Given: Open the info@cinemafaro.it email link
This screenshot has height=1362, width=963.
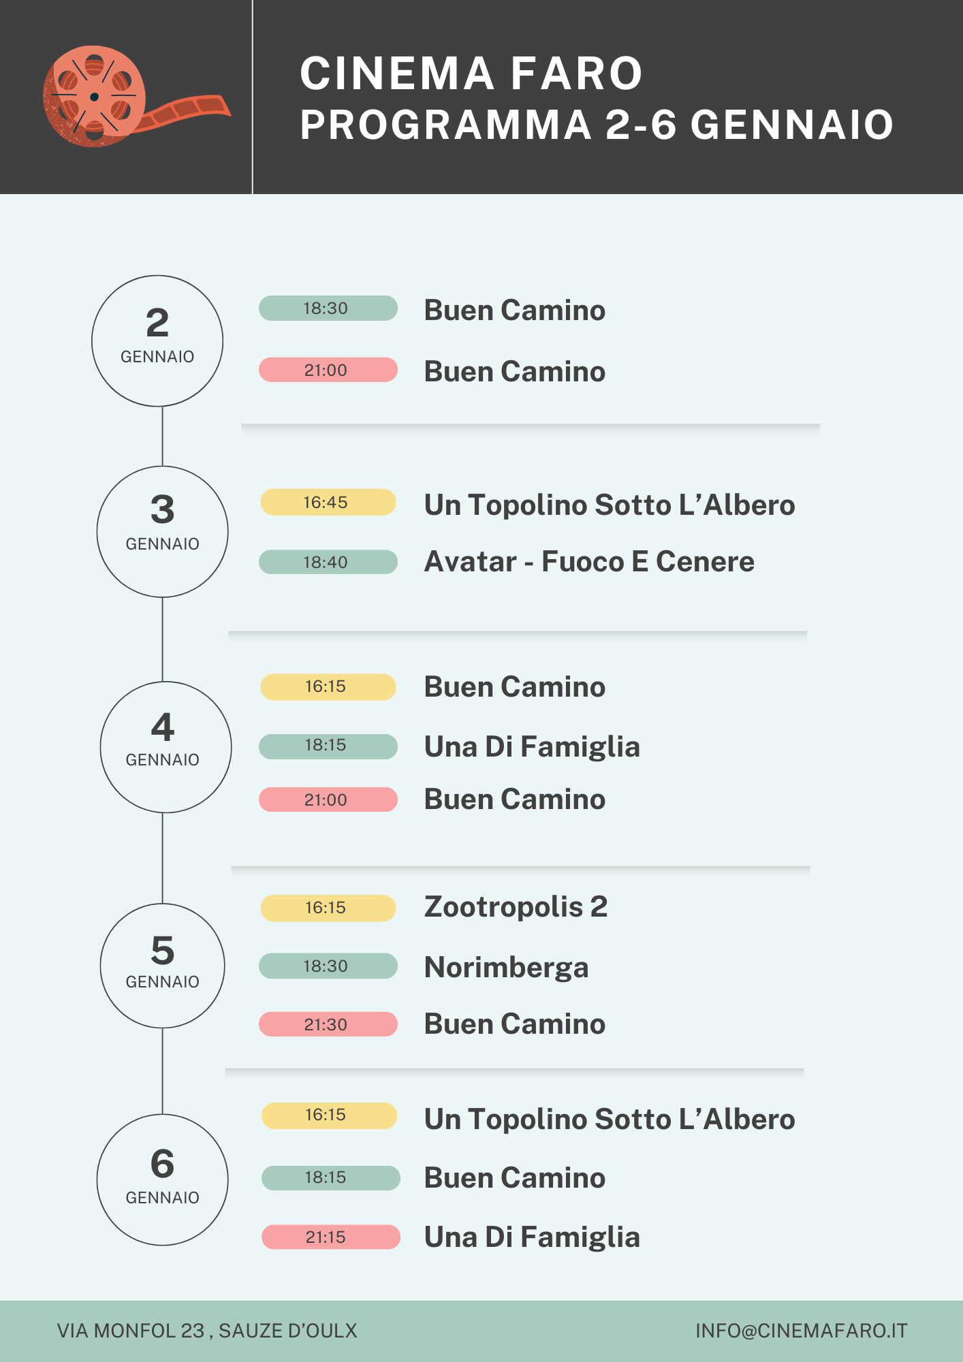Looking at the screenshot, I should 801,1331.
